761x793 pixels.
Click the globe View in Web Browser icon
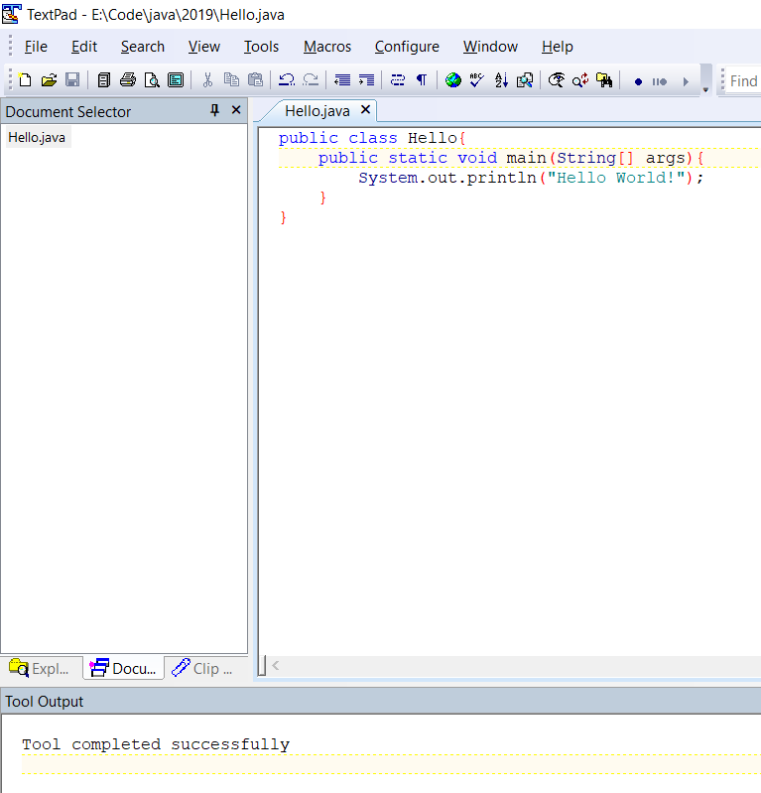(x=453, y=80)
